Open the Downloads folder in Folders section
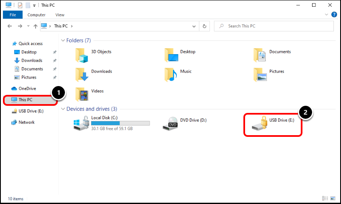This screenshot has height=204, width=341. [94, 75]
